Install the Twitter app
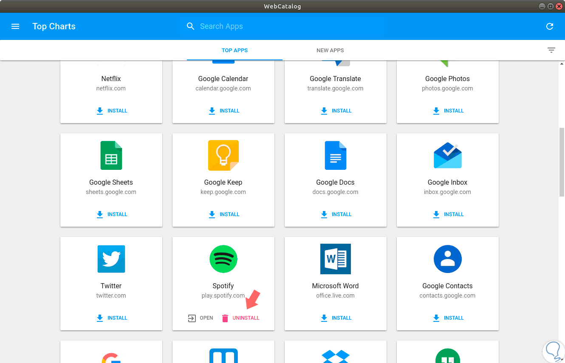This screenshot has width=565, height=363. click(112, 318)
